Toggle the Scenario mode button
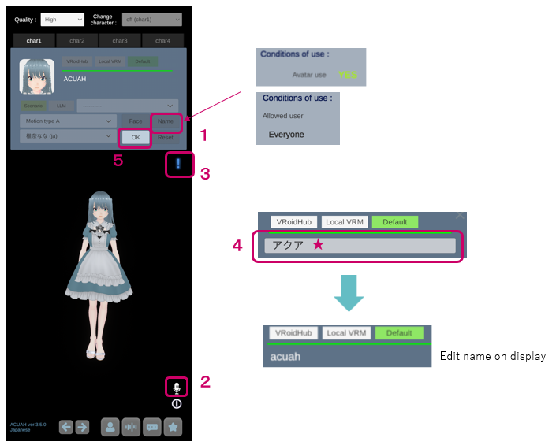Viewport: 556px width, 445px height. [x=33, y=106]
